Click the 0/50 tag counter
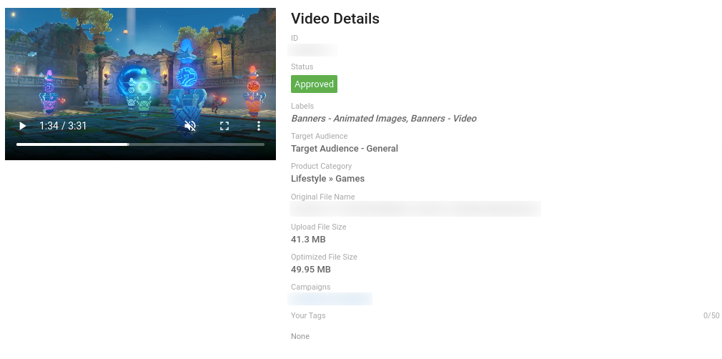722x359 pixels. tap(711, 315)
